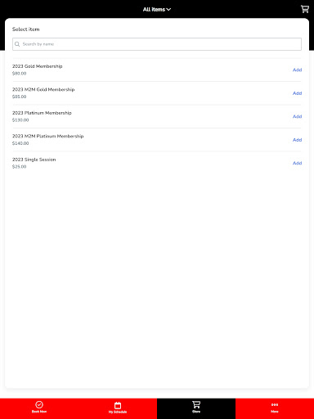Viewport: 314px width, 419px height.
Task: Click the 2023 M2M Platinum Membership title
Action: [x=48, y=136]
